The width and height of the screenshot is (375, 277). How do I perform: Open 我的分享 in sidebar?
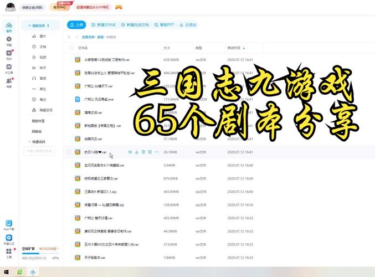(38, 121)
